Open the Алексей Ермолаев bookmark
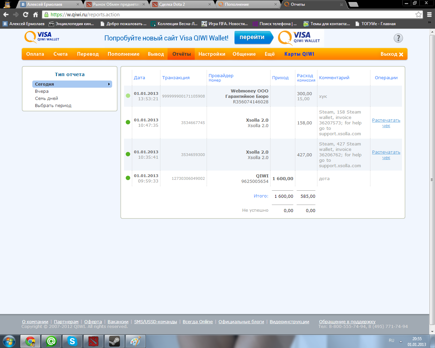 24,24
